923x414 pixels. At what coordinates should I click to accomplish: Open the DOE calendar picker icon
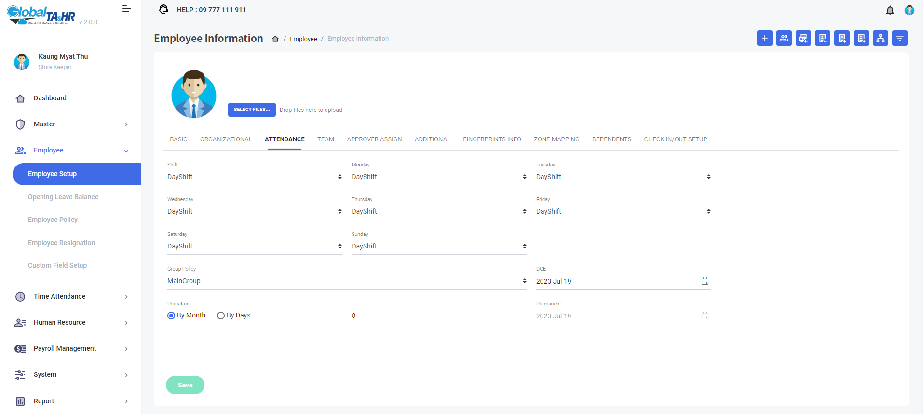[705, 281]
